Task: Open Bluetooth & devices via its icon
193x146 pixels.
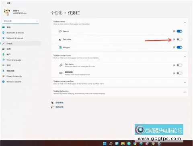Action: point(4,32)
